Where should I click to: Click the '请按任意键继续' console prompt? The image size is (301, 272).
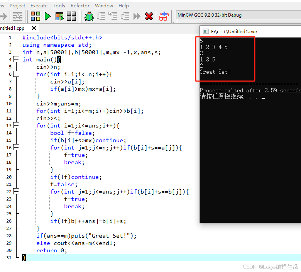point(222,96)
